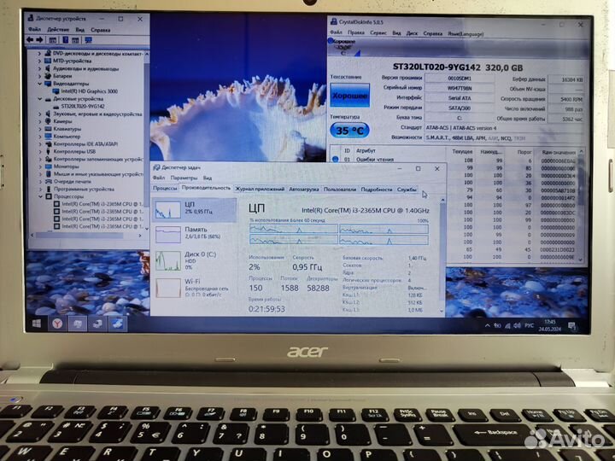Screen dimensions: 615x461
Task: Select Контроллеры IDE ATA/ATAPI tree item
Action: pyautogui.click(x=85, y=144)
